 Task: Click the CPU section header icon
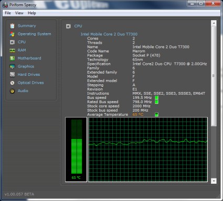68,26
